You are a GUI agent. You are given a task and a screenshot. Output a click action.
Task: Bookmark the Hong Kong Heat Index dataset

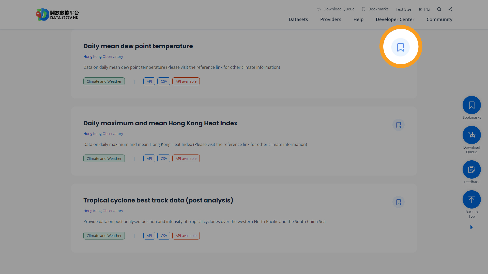399,125
